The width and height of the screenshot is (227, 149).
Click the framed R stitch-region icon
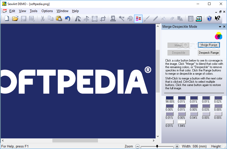tap(191, 19)
